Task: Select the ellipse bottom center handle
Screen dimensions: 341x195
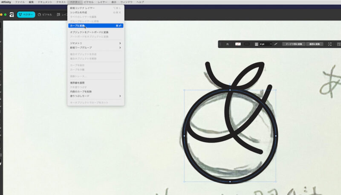Action: (x=230, y=181)
